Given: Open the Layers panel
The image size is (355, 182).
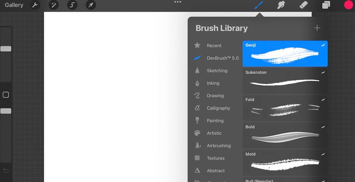Looking at the screenshot, I should 326,5.
